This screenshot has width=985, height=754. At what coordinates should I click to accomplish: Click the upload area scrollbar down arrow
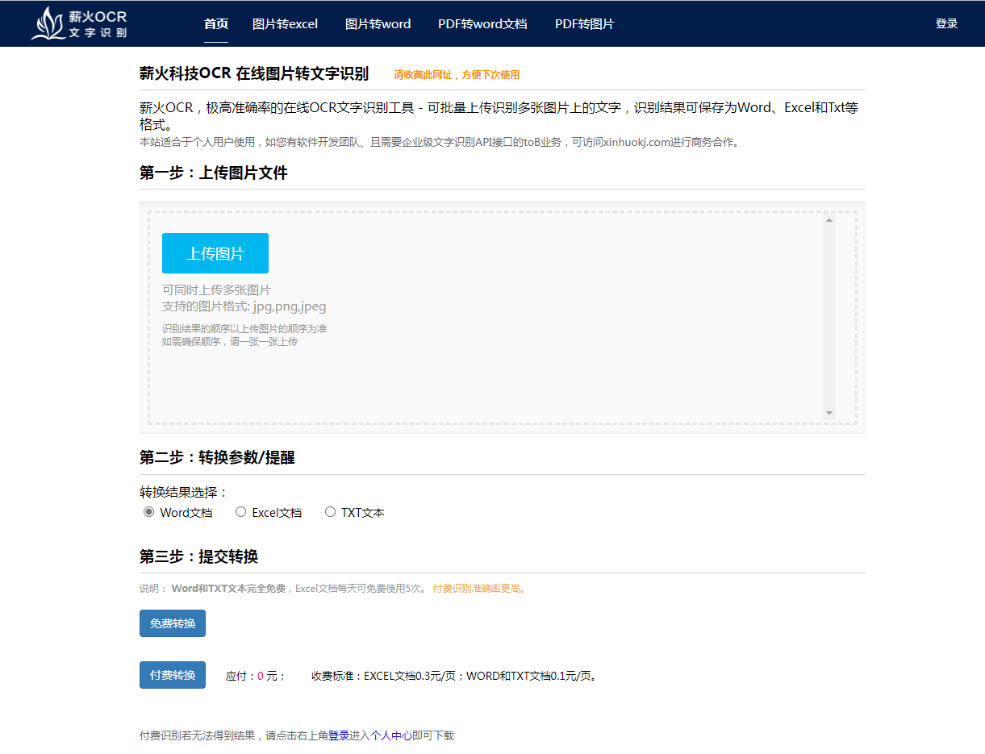[828, 413]
